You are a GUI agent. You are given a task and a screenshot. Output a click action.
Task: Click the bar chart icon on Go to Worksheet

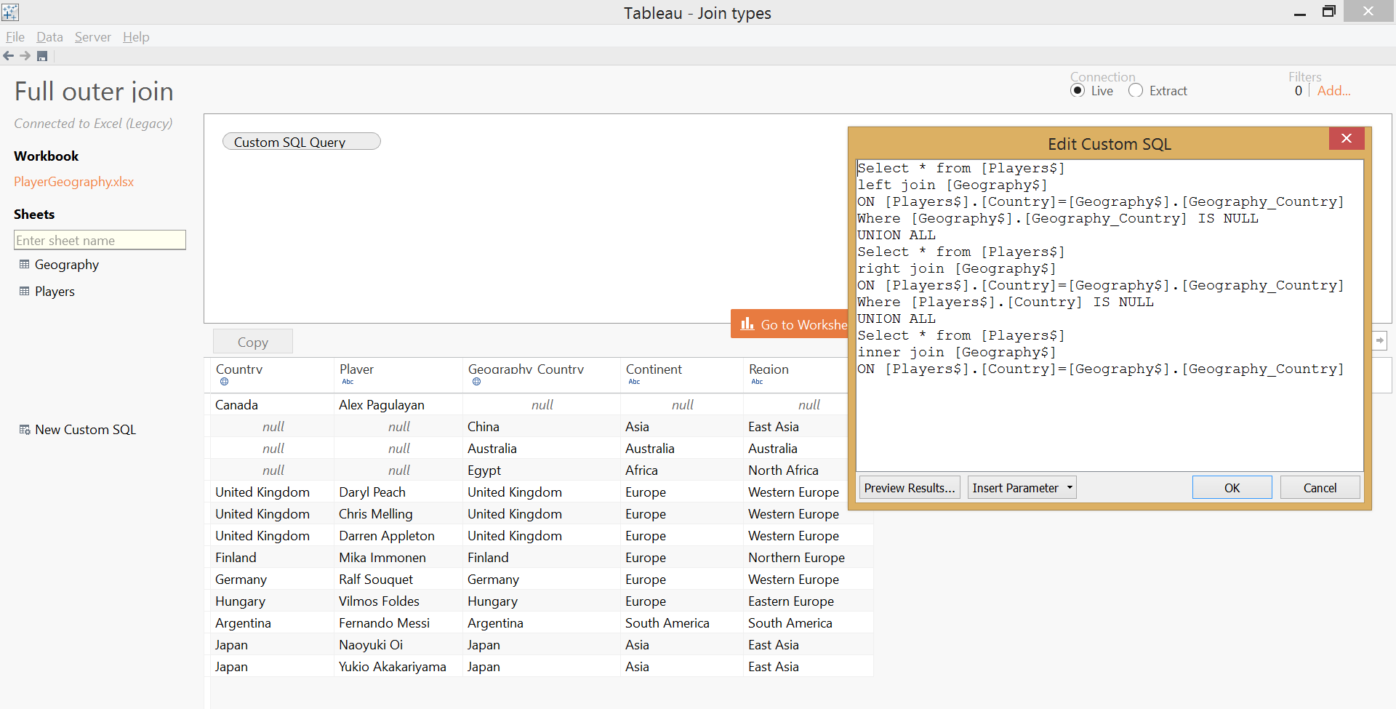coord(747,324)
